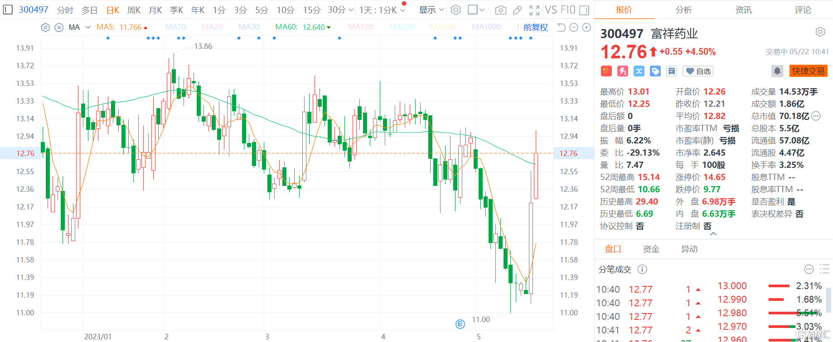Click the 快捷交易 button
This screenshot has height=342, width=833.
[809, 71]
